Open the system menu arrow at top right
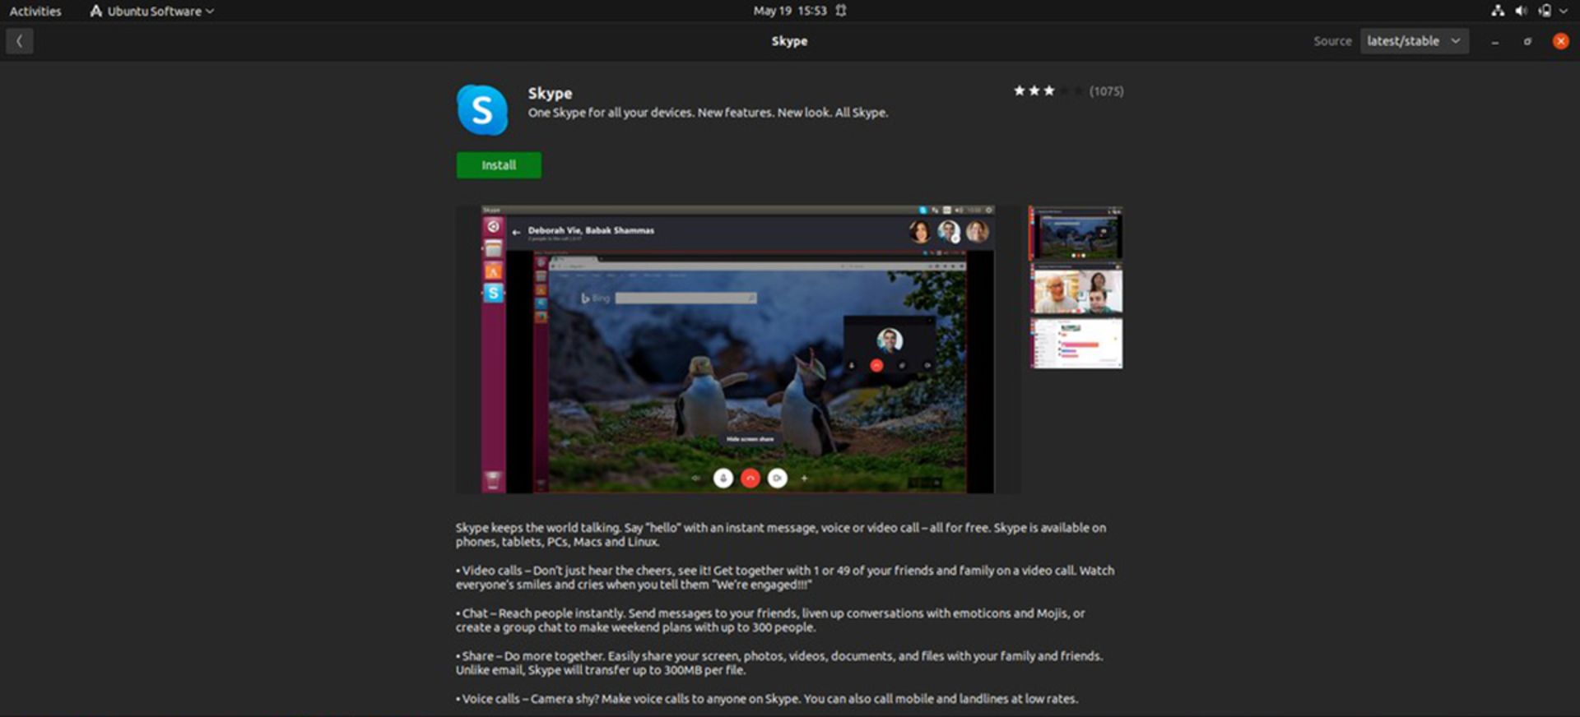The width and height of the screenshot is (1580, 717). (x=1564, y=11)
